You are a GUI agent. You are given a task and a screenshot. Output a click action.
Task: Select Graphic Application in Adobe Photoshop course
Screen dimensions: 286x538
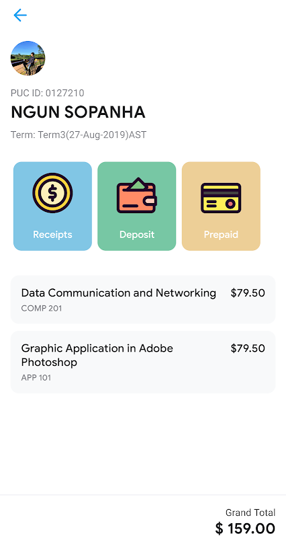point(143,362)
